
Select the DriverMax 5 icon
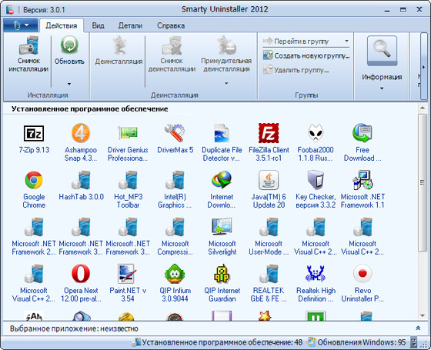(x=175, y=133)
